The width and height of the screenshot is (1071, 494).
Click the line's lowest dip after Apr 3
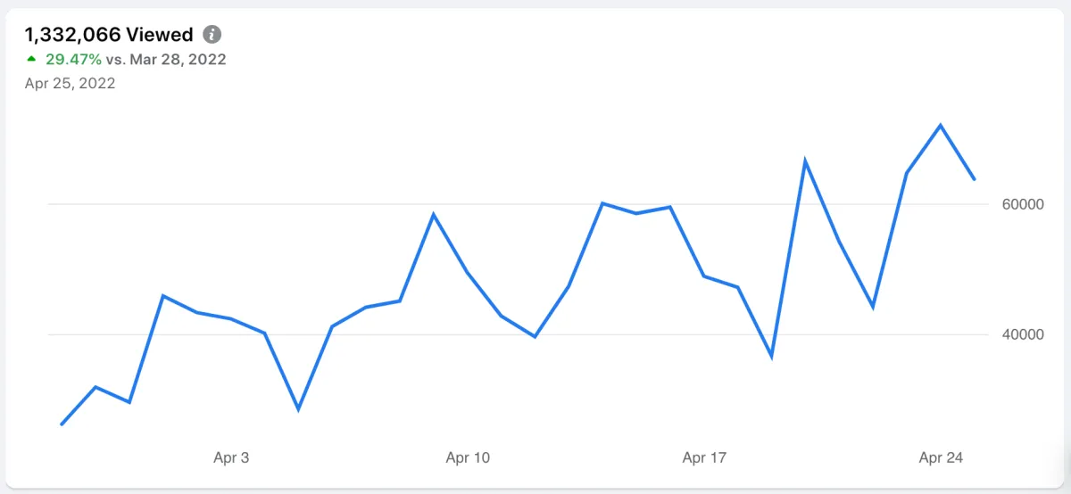[298, 409]
